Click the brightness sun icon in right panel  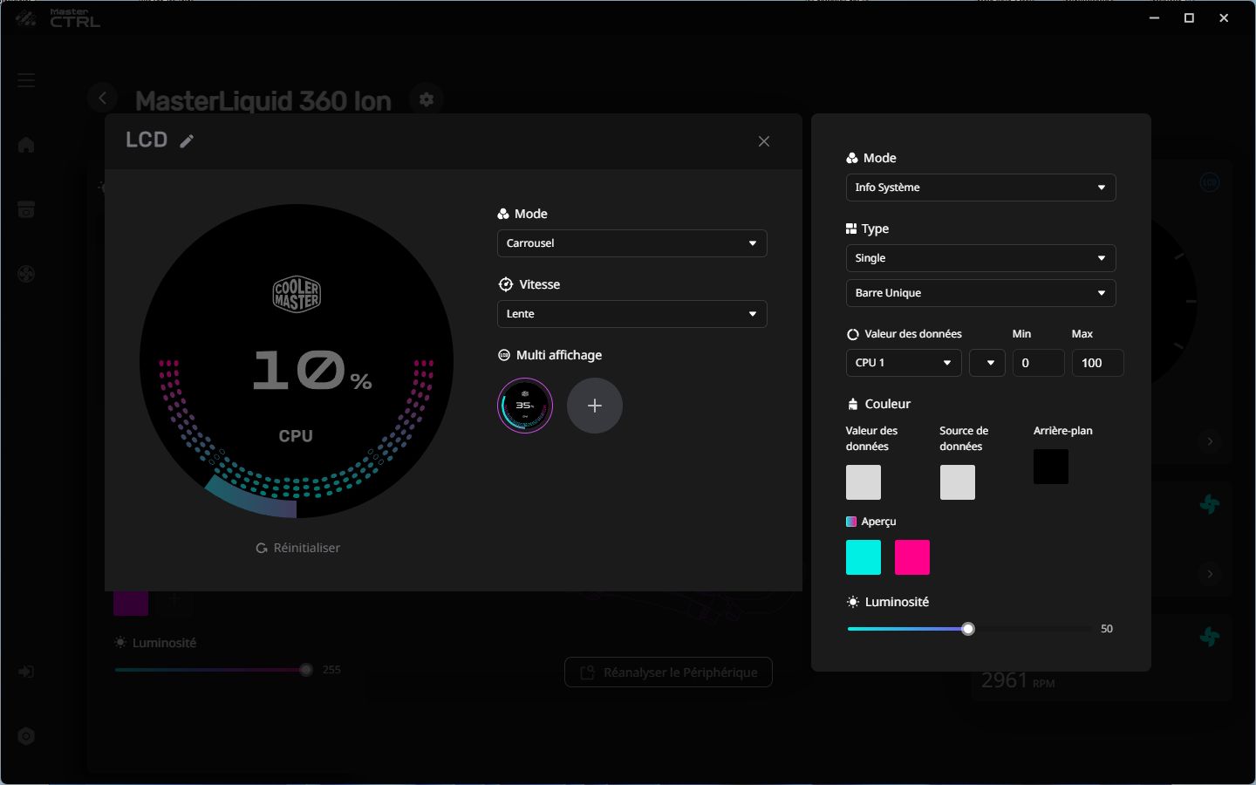[853, 602]
